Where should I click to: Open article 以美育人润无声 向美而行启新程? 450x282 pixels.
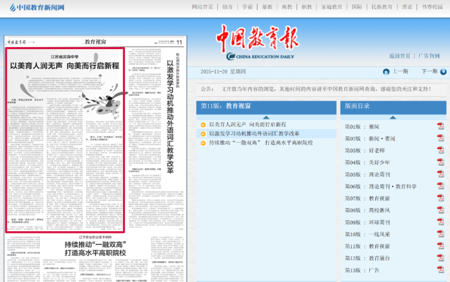247,124
